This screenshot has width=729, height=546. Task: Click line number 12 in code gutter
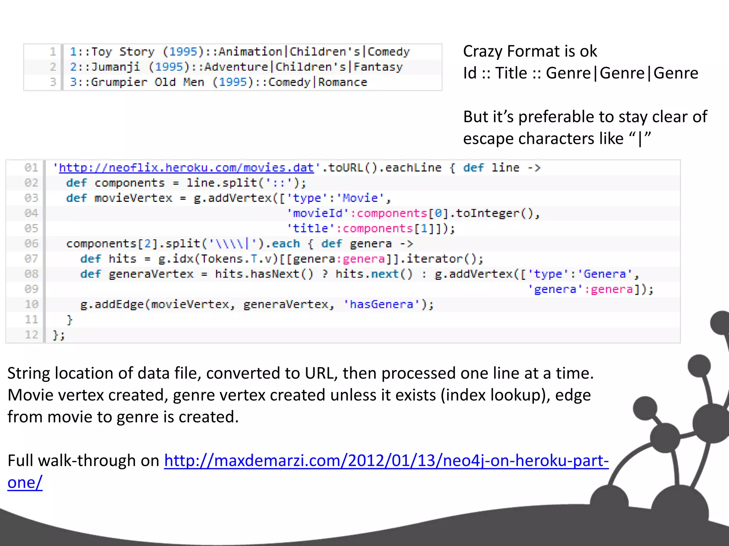pyautogui.click(x=31, y=335)
